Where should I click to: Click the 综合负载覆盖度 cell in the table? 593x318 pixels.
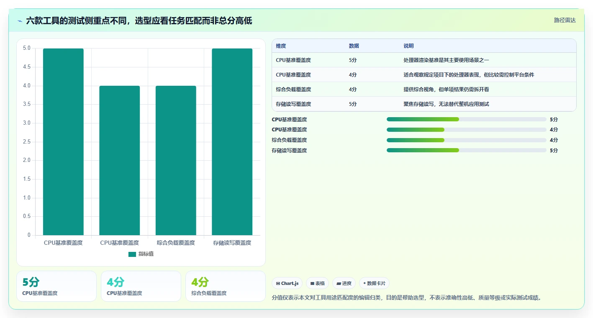coord(293,89)
